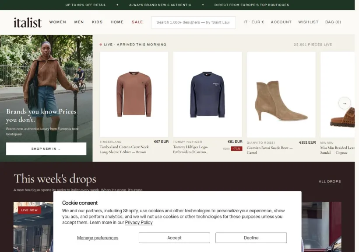Image resolution: width=359 pixels, height=252 pixels.
Task: Open the IT · EUR € region selector
Action: tap(253, 22)
